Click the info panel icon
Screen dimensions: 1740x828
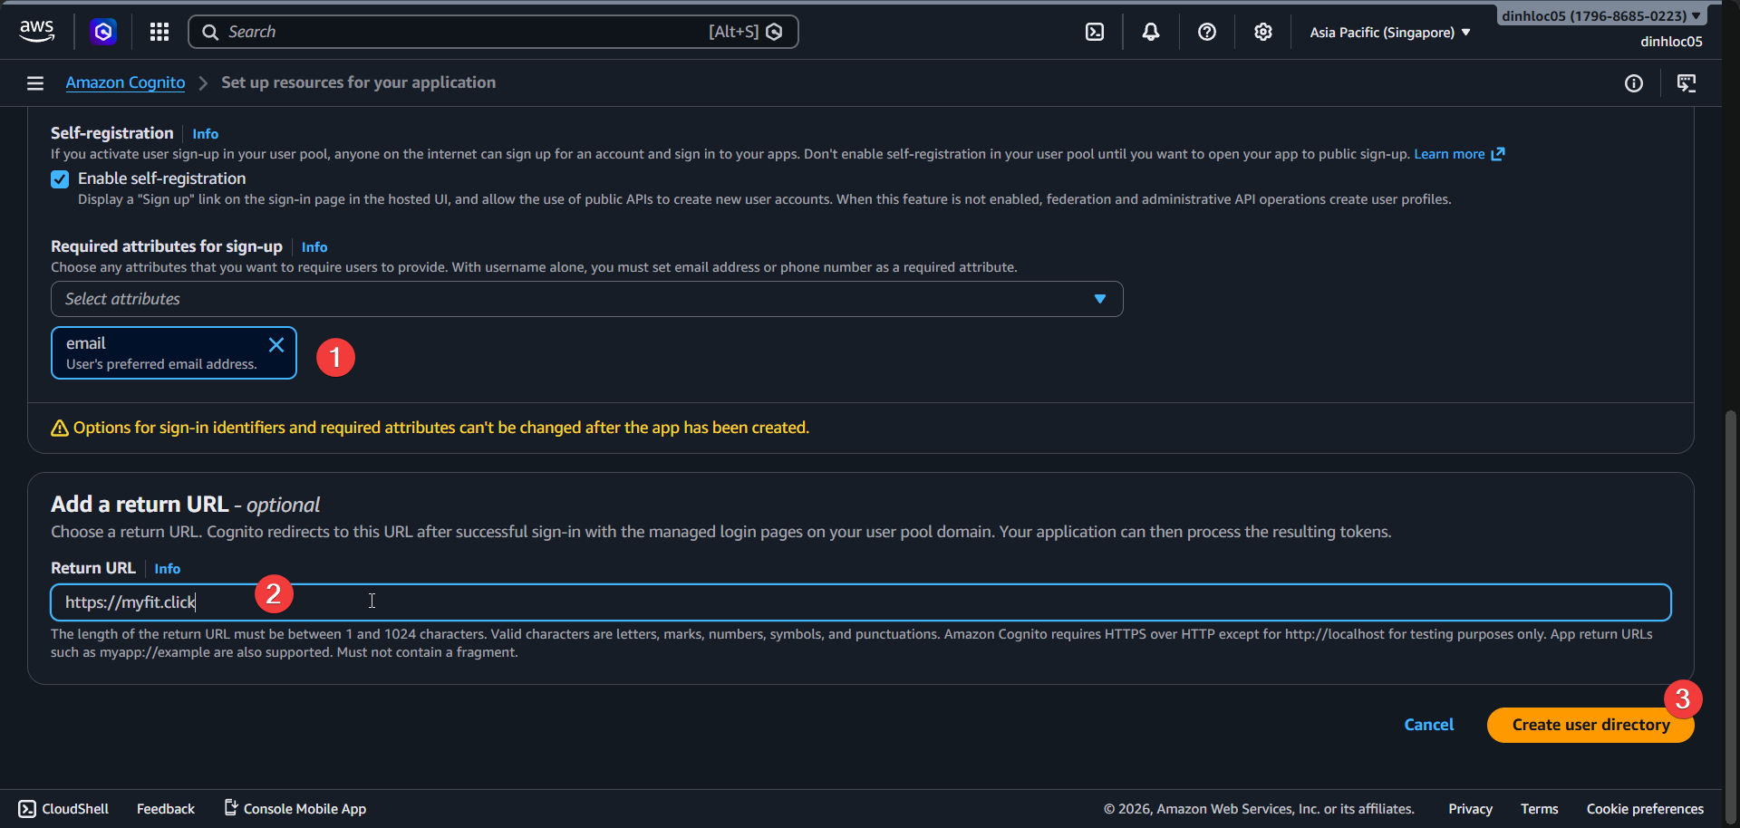pos(1635,83)
